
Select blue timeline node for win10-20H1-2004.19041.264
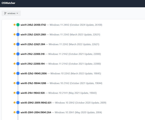pyautogui.click(x=18, y=112)
